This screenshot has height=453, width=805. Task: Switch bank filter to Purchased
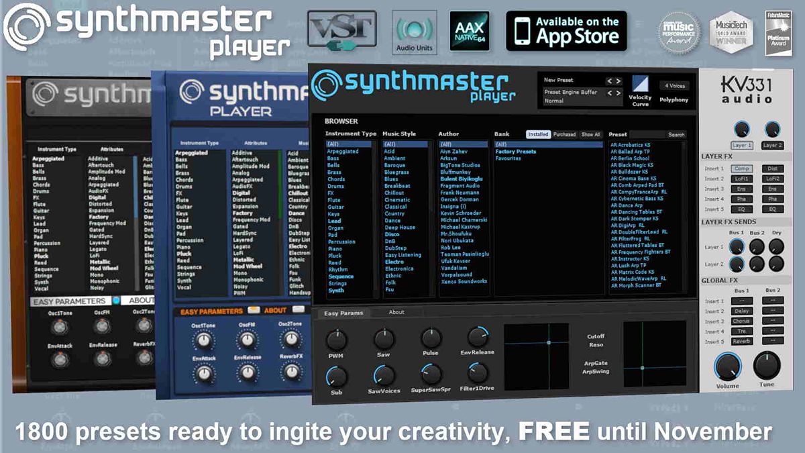(x=564, y=134)
